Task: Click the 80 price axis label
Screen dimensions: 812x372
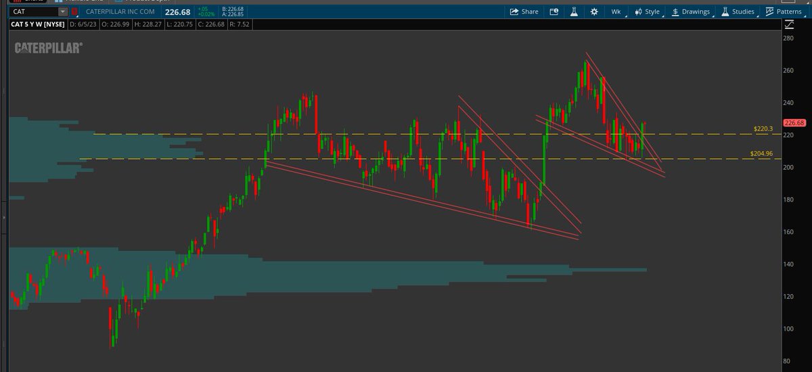Action: pos(788,361)
